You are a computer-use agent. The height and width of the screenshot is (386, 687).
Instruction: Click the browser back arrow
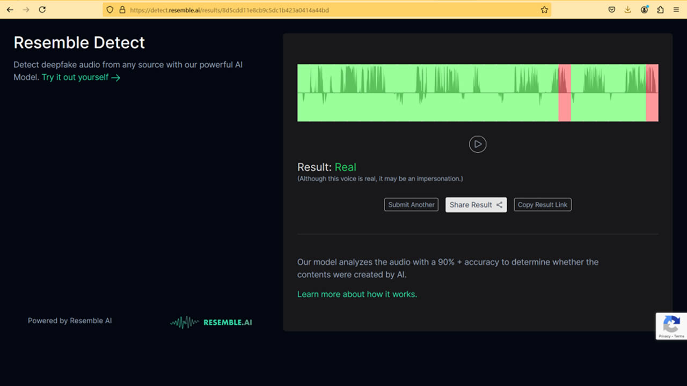pyautogui.click(x=10, y=10)
